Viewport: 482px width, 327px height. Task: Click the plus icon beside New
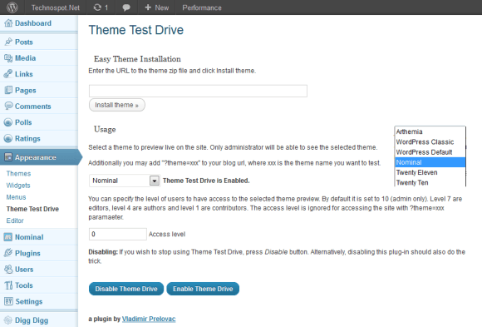[148, 7]
